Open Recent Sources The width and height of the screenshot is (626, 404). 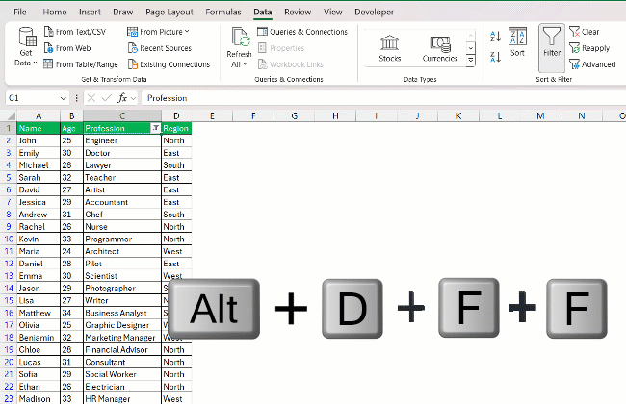click(x=160, y=48)
